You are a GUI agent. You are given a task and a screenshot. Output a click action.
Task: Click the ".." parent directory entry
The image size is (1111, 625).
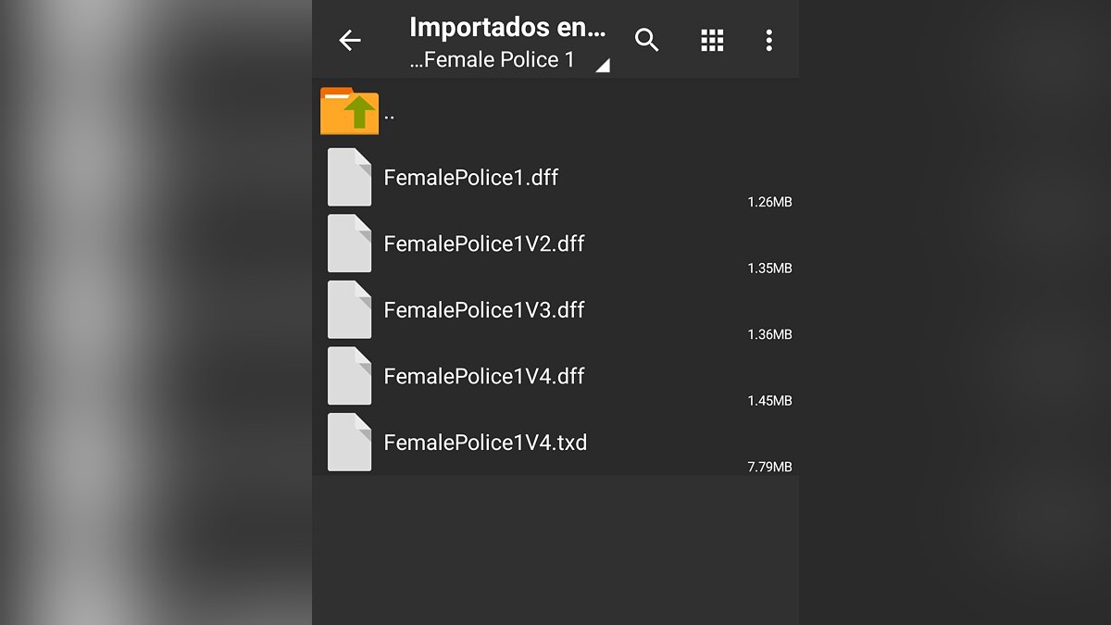[x=389, y=117]
